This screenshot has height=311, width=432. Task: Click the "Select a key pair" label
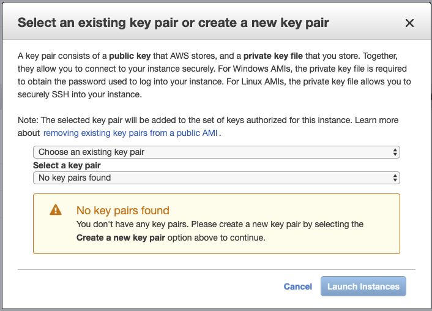click(x=67, y=165)
